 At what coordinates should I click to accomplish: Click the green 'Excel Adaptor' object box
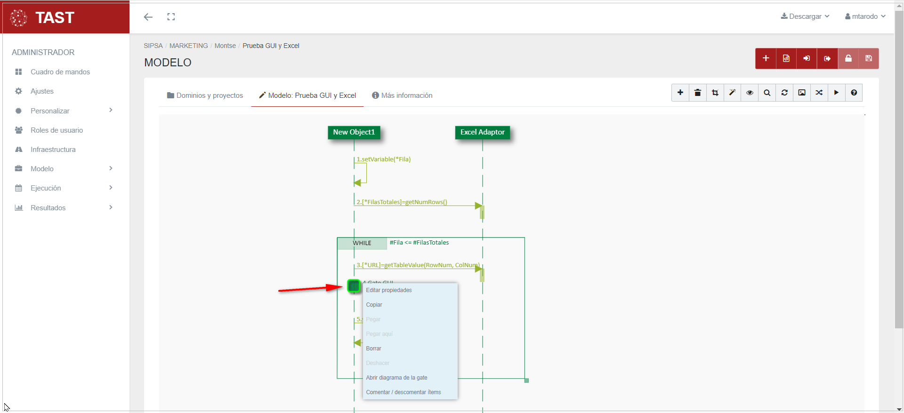(482, 132)
